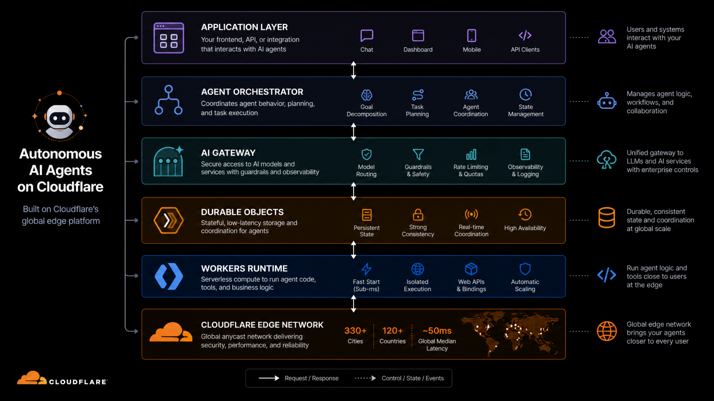Click the dotted world map graphic
The height and width of the screenshot is (401, 714).
click(510, 334)
